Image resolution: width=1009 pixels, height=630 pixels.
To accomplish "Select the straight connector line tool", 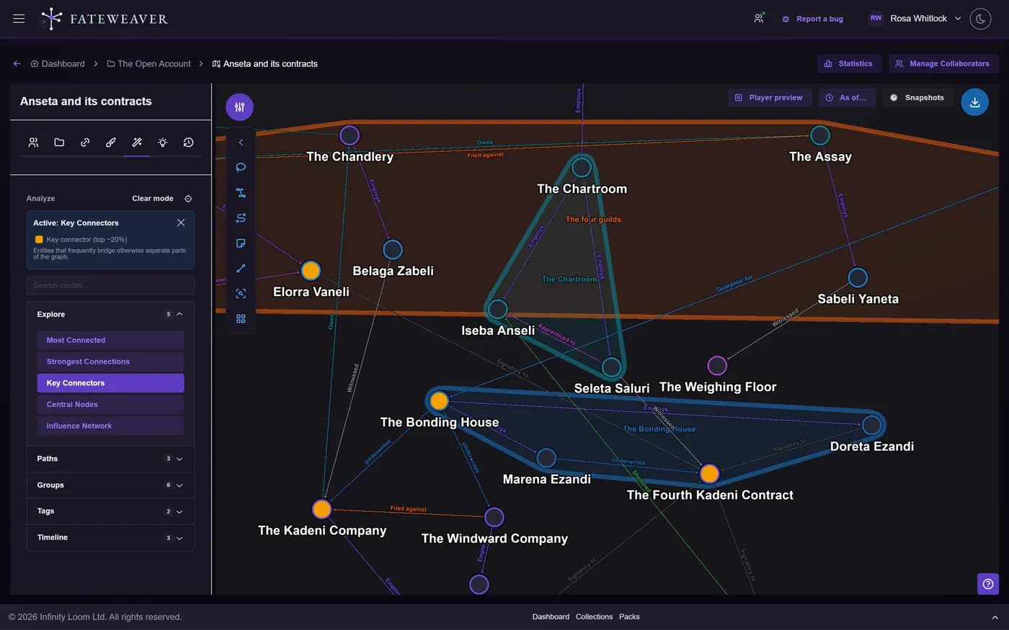I will pos(241,269).
